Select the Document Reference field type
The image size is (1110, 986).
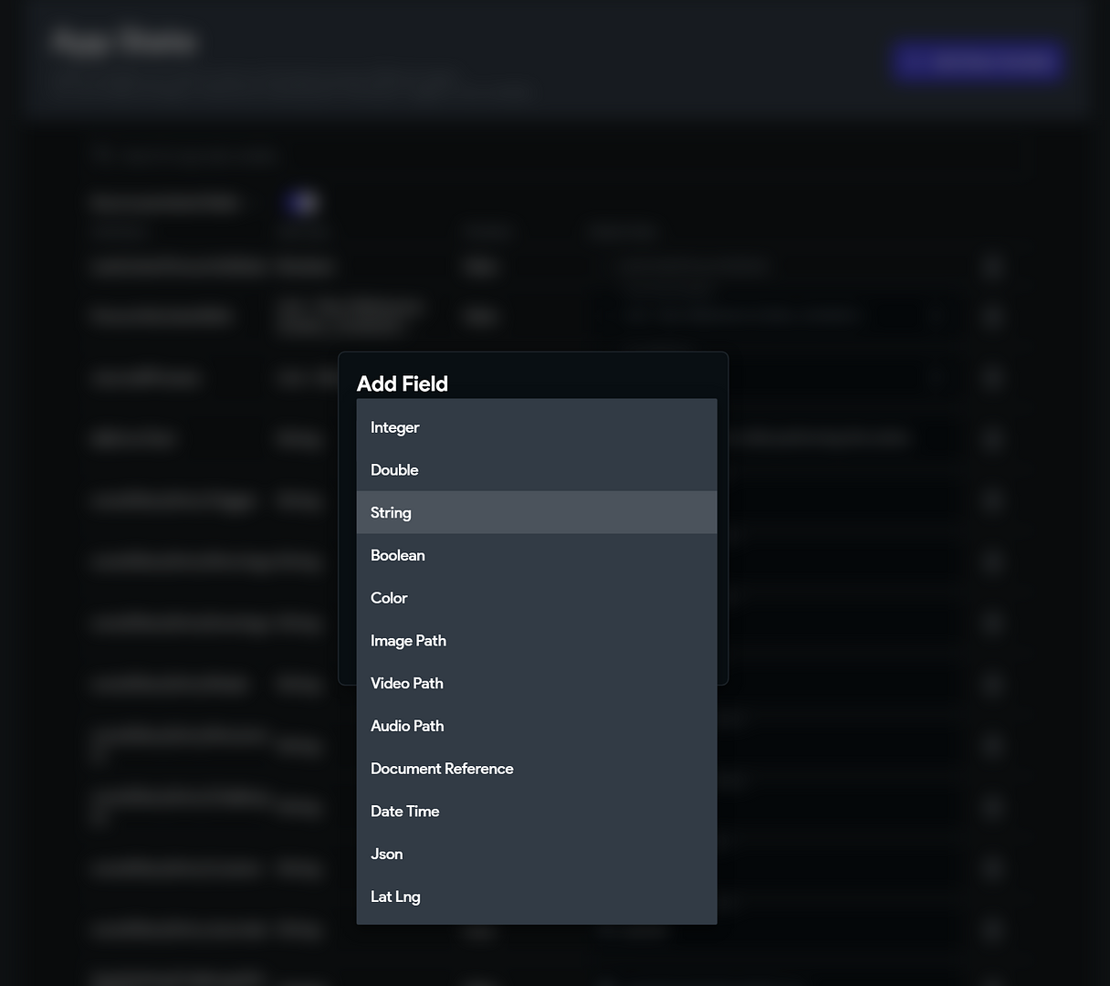[x=442, y=768]
